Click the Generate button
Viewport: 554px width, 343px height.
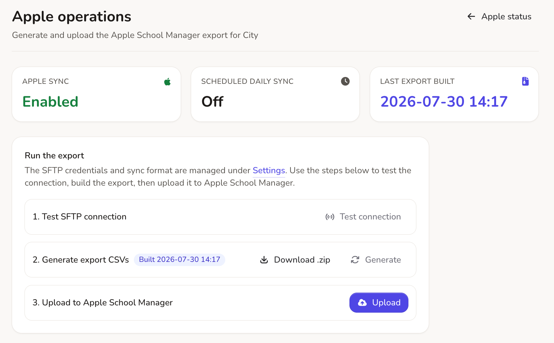376,260
